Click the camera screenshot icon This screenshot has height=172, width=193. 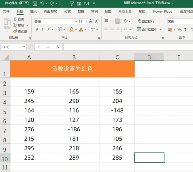[87, 4]
